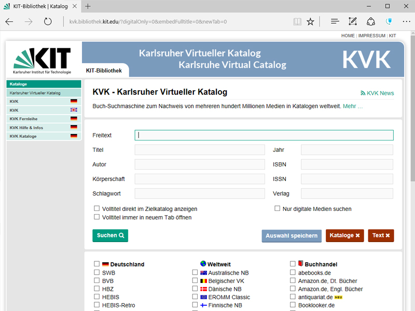Click the browser address bar URL
Screen dimensions: 415x311
148,22
